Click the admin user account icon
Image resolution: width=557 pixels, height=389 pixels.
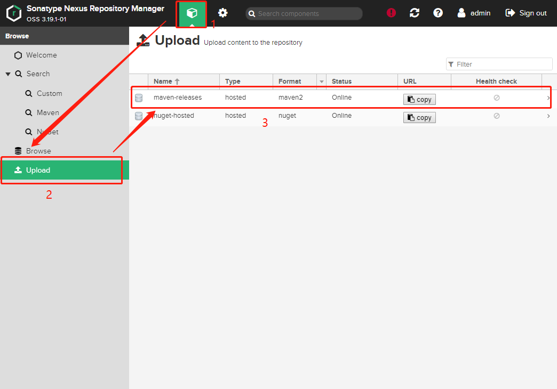point(461,13)
